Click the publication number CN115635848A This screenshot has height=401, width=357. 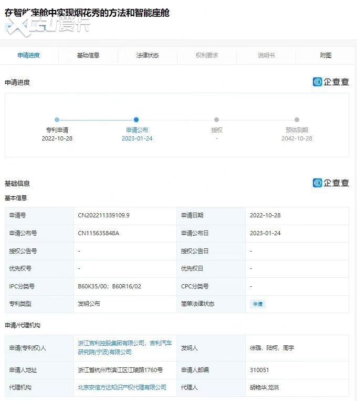(99, 233)
